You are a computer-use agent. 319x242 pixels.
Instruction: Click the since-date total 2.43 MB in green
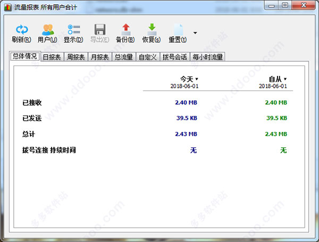click(276, 134)
